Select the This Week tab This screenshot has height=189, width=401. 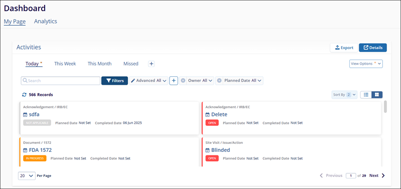65,64
